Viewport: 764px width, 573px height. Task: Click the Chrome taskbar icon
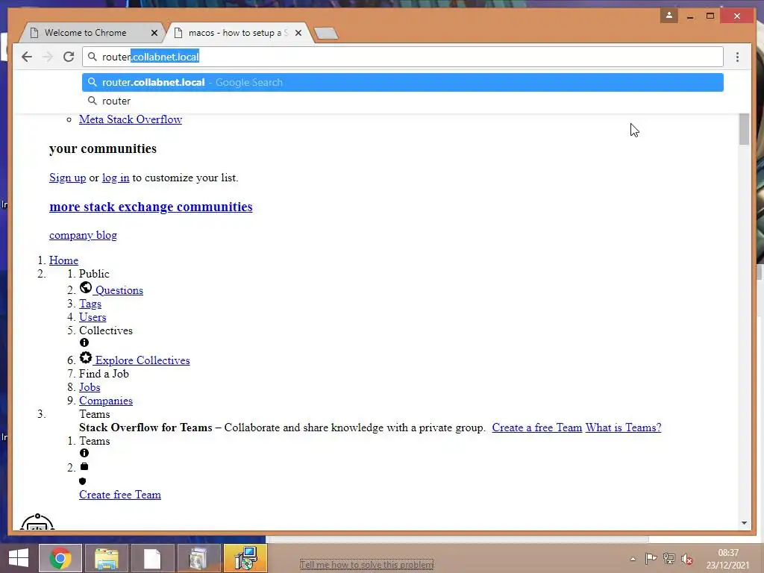(60, 558)
